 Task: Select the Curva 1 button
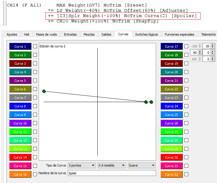coord(20,46)
